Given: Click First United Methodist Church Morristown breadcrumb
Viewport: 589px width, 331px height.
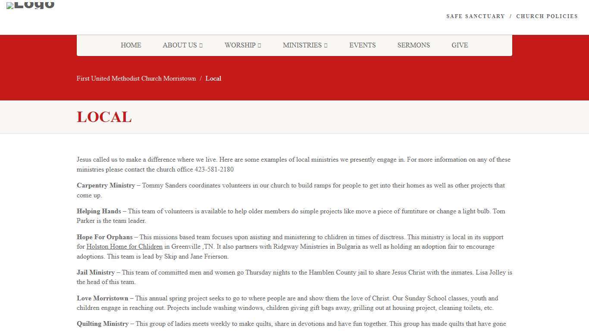Looking at the screenshot, I should click(136, 78).
